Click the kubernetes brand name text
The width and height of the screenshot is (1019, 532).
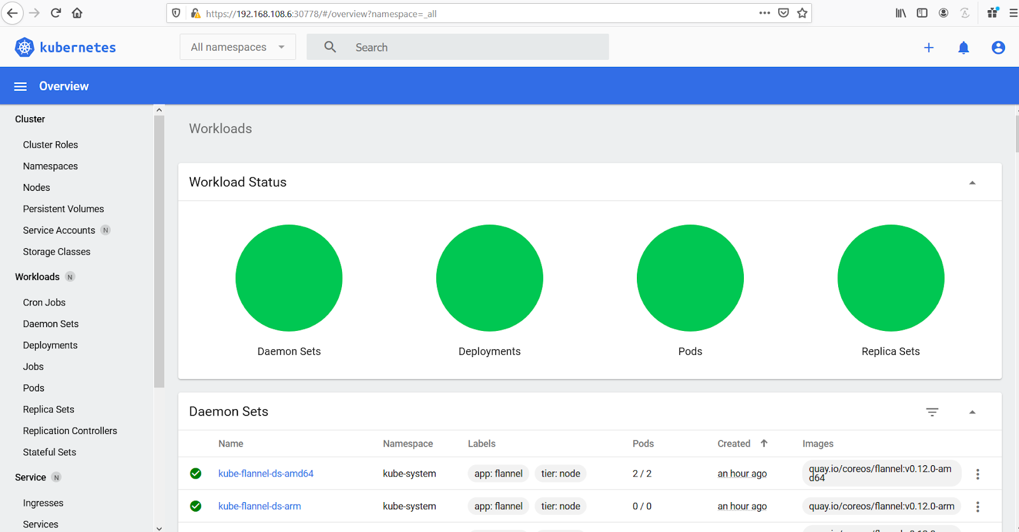coord(78,48)
